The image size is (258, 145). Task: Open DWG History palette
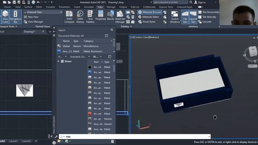tap(80, 17)
